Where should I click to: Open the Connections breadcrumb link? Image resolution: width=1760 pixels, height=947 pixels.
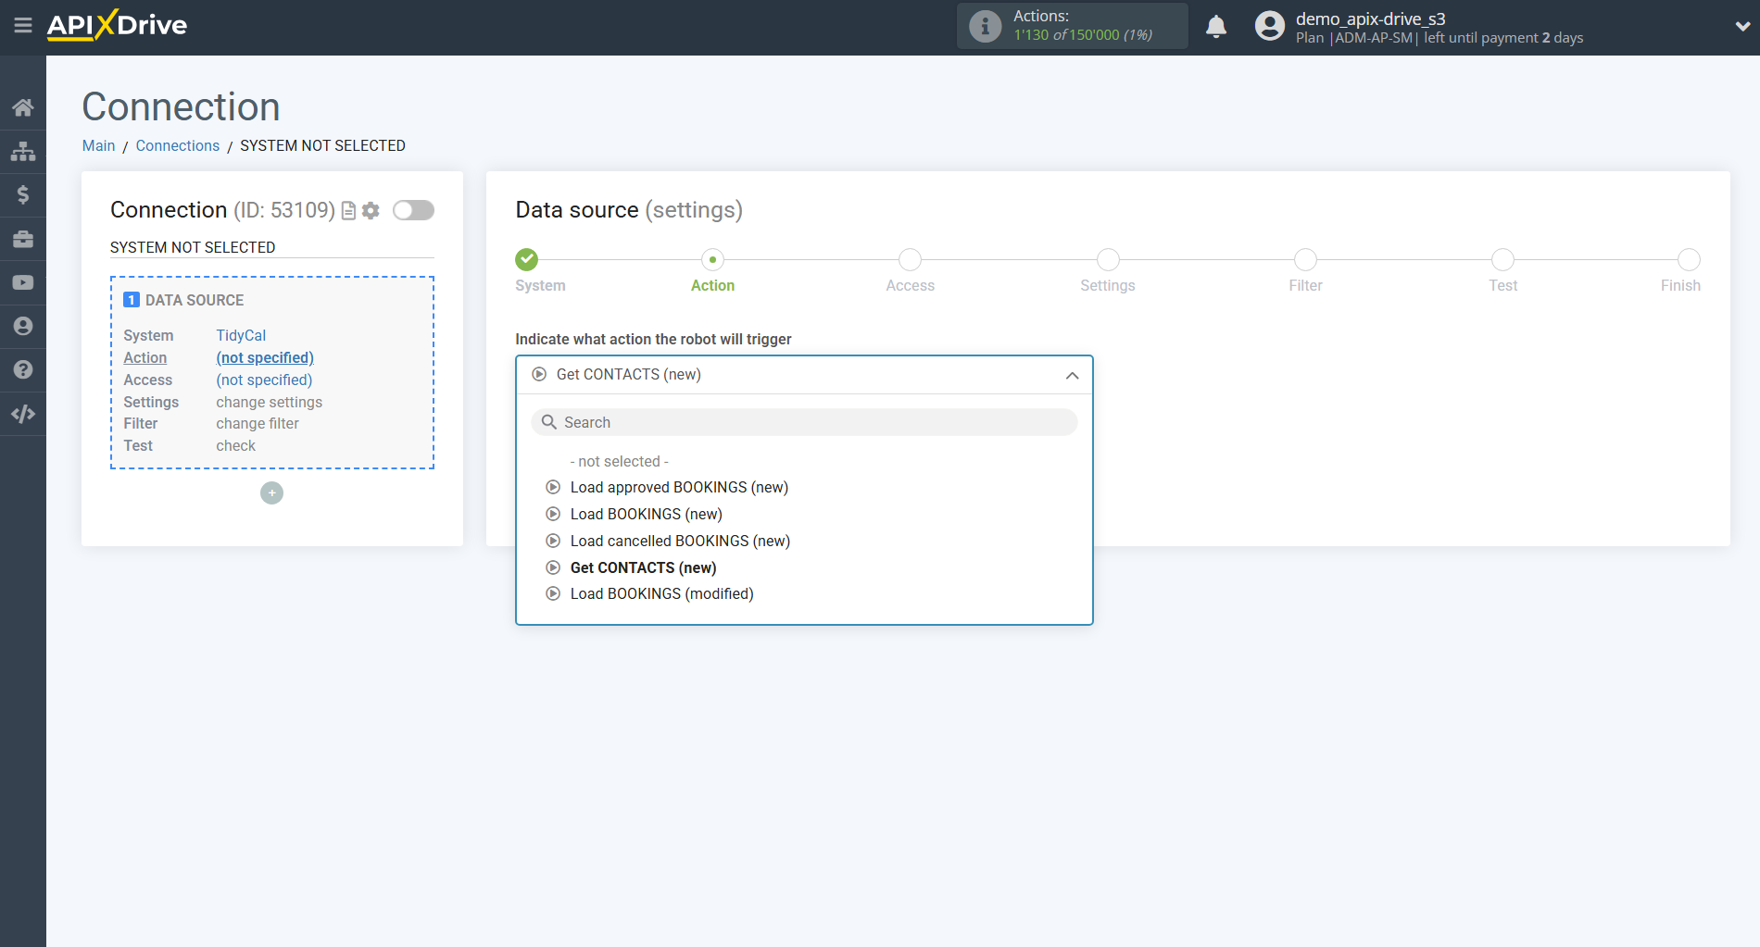(x=177, y=145)
